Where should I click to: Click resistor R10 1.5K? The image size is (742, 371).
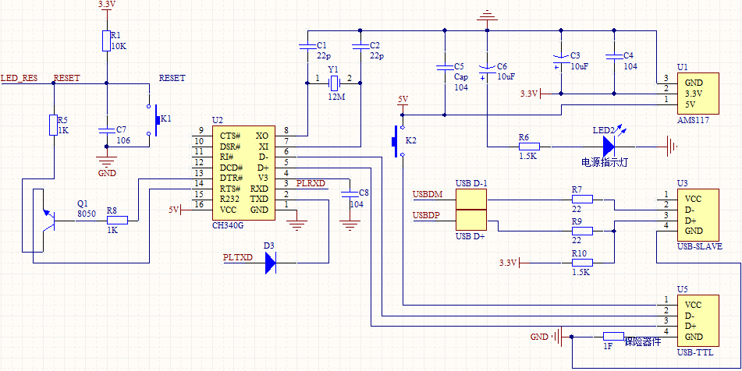click(580, 263)
